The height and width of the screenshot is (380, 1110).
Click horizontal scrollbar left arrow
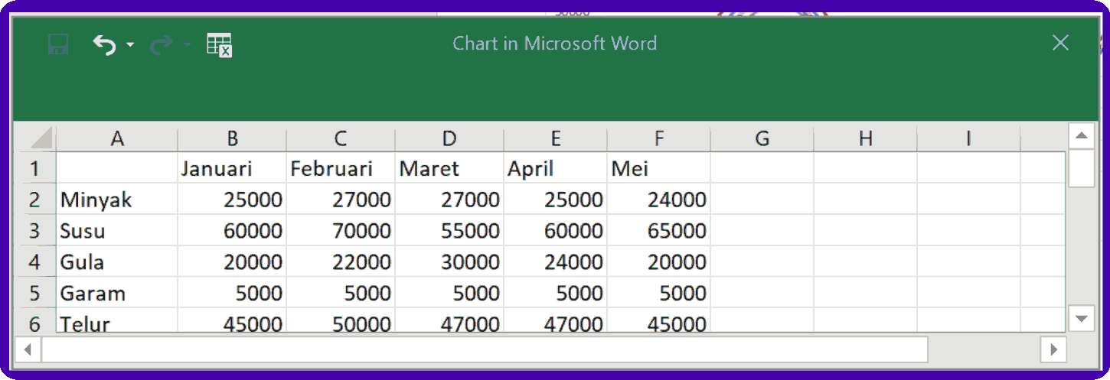pos(28,349)
